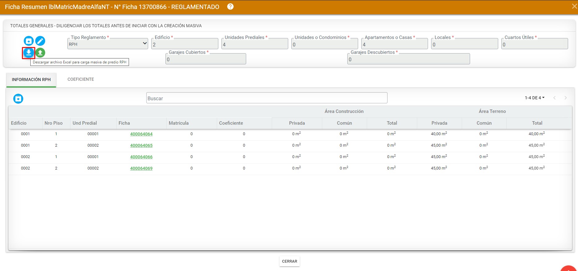Open the Tipo Reglamento dropdown
The width and height of the screenshot is (578, 271).
pyautogui.click(x=108, y=44)
